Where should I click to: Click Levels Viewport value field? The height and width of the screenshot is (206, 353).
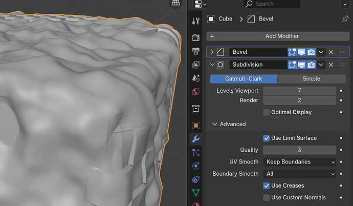[x=299, y=91]
